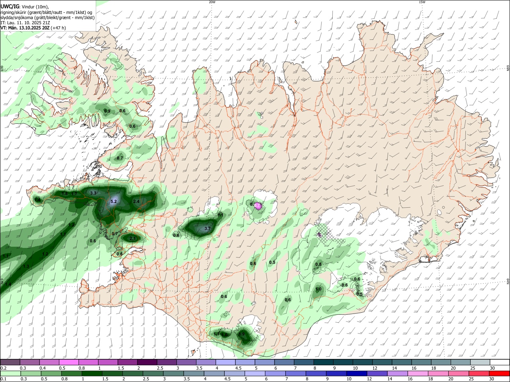
Task: Click the 2.1 rainfall value label
Action: pyautogui.click(x=133, y=238)
